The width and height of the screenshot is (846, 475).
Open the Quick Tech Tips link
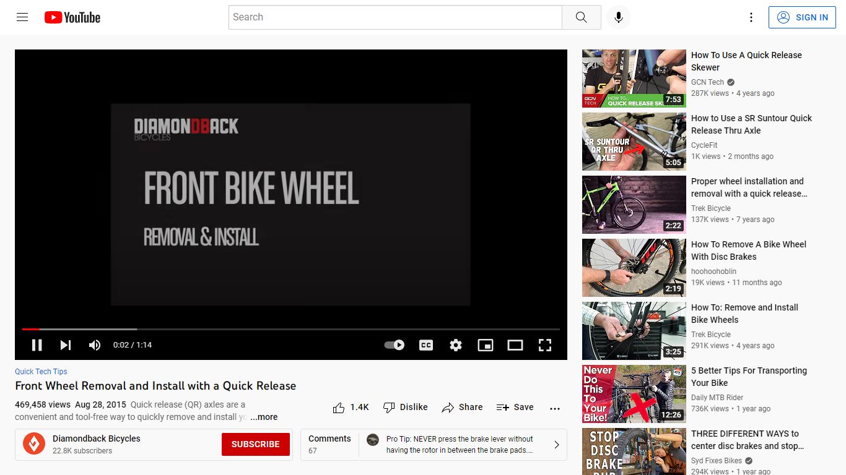pyautogui.click(x=41, y=372)
